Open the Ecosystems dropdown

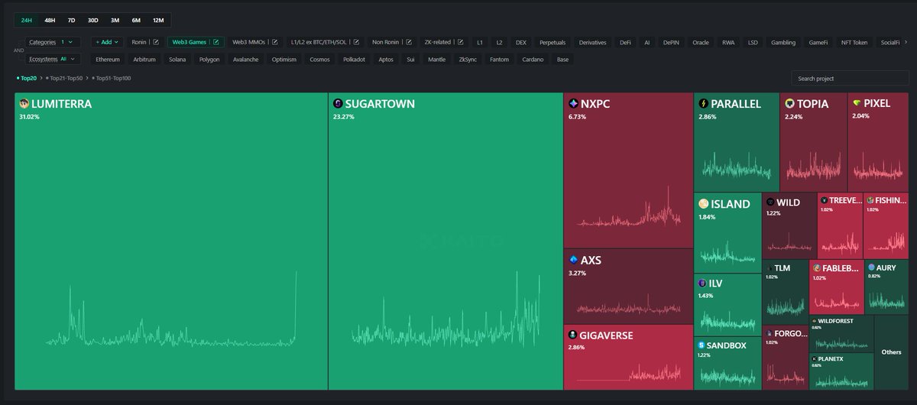point(52,59)
